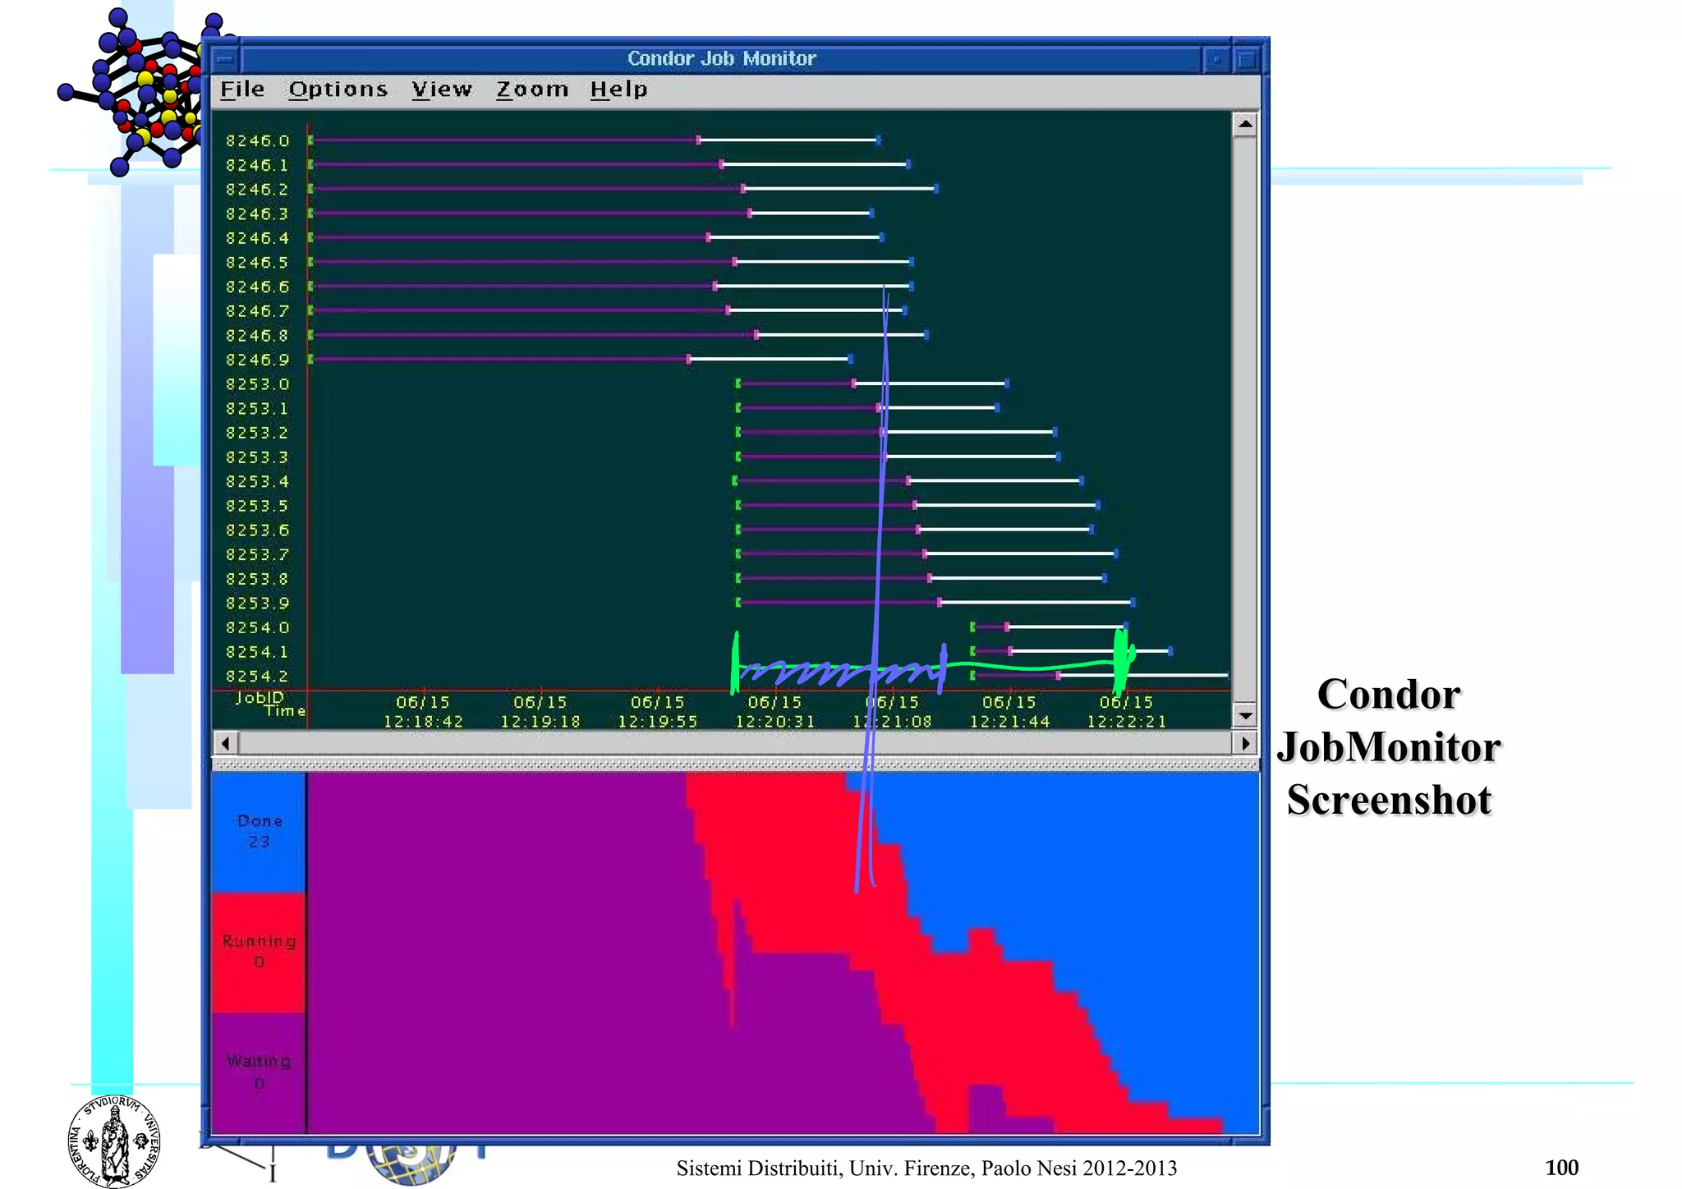Screen dimensions: 1682x1189
Task: Click the scroll down arrow of job list
Action: coord(1245,715)
